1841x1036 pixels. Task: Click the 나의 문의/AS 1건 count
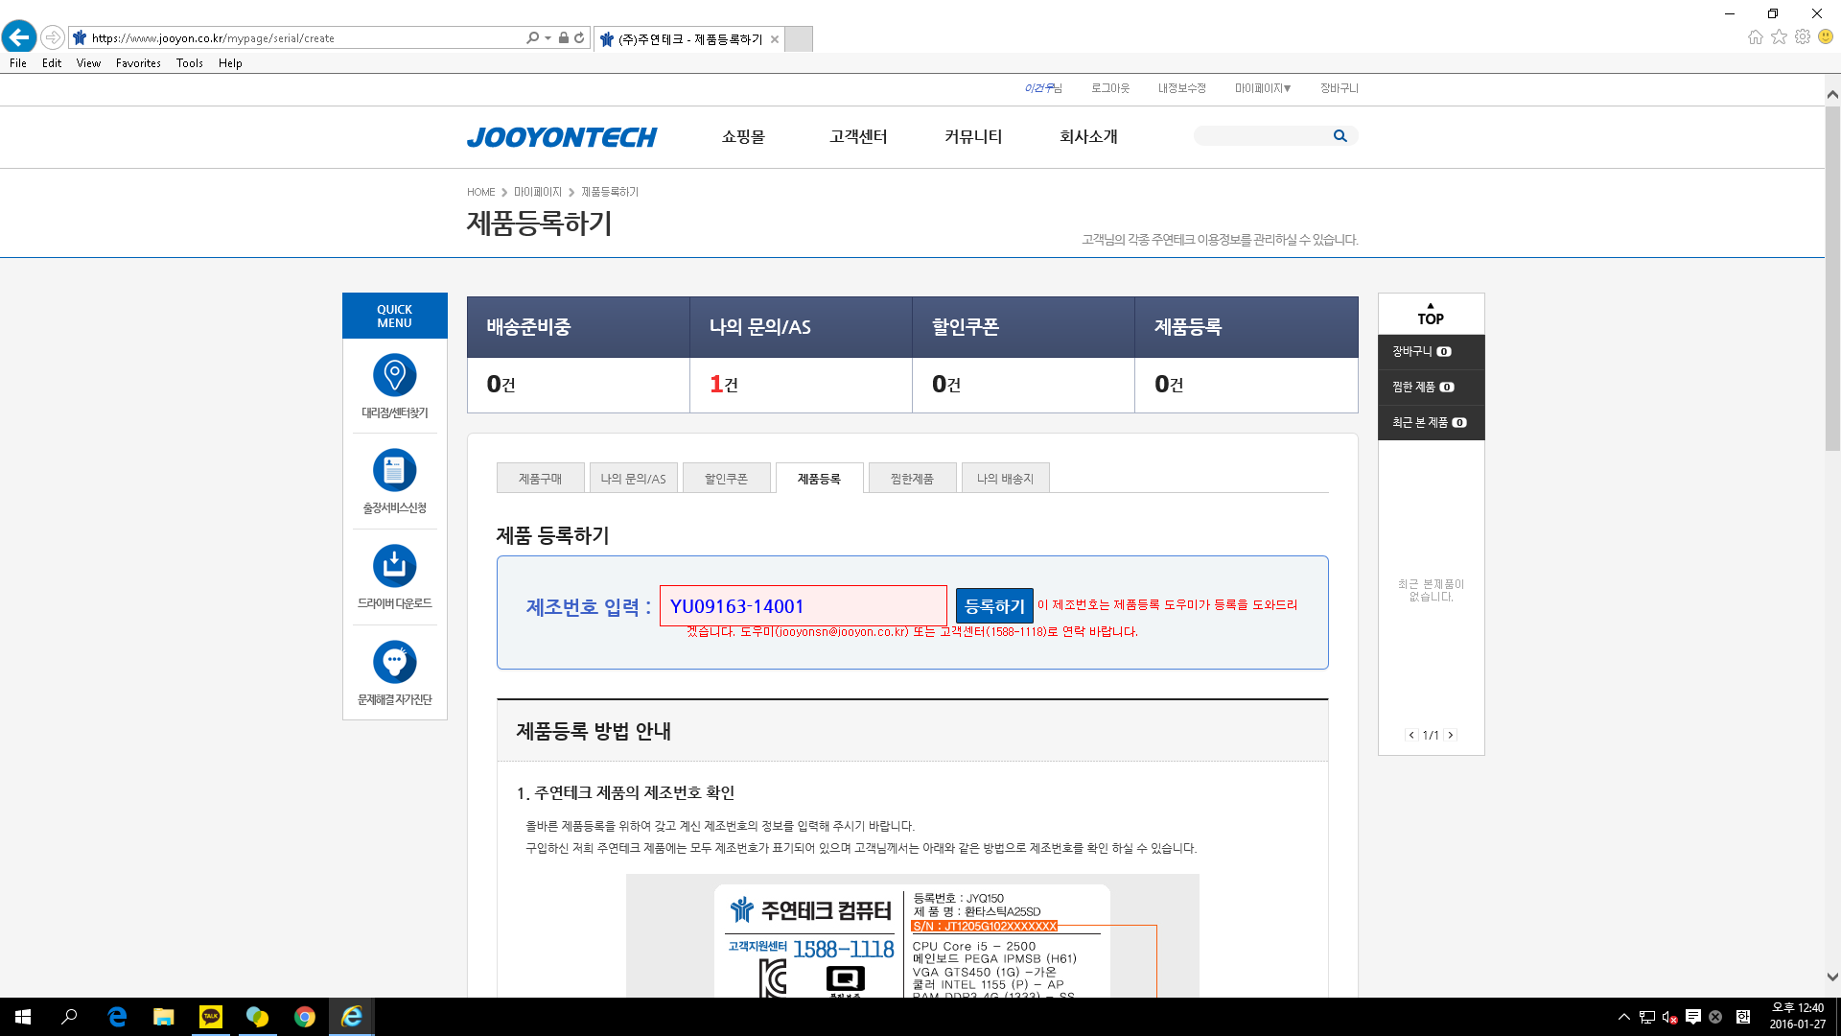coord(724,385)
